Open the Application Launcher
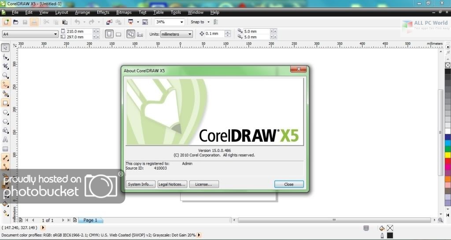 click(x=130, y=22)
